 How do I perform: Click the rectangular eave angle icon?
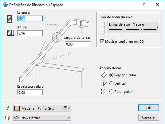pyautogui.click(x=104, y=91)
